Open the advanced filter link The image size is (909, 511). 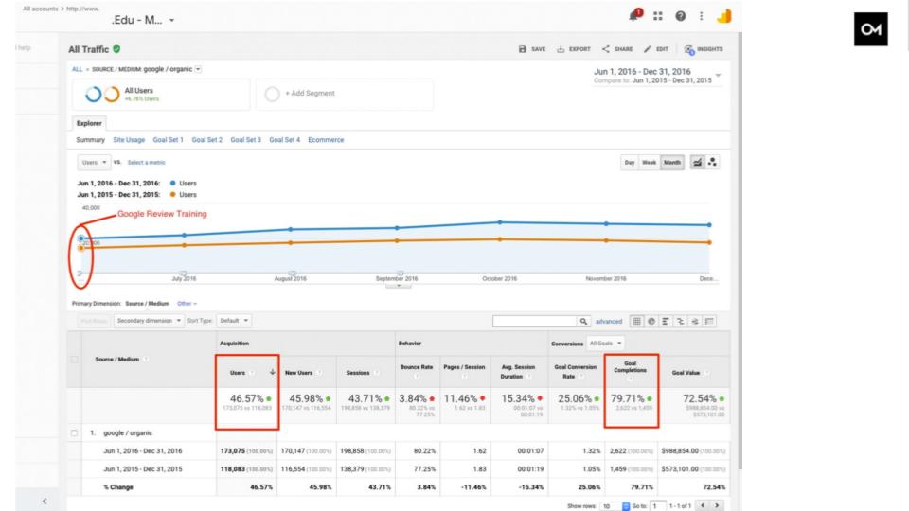(609, 321)
